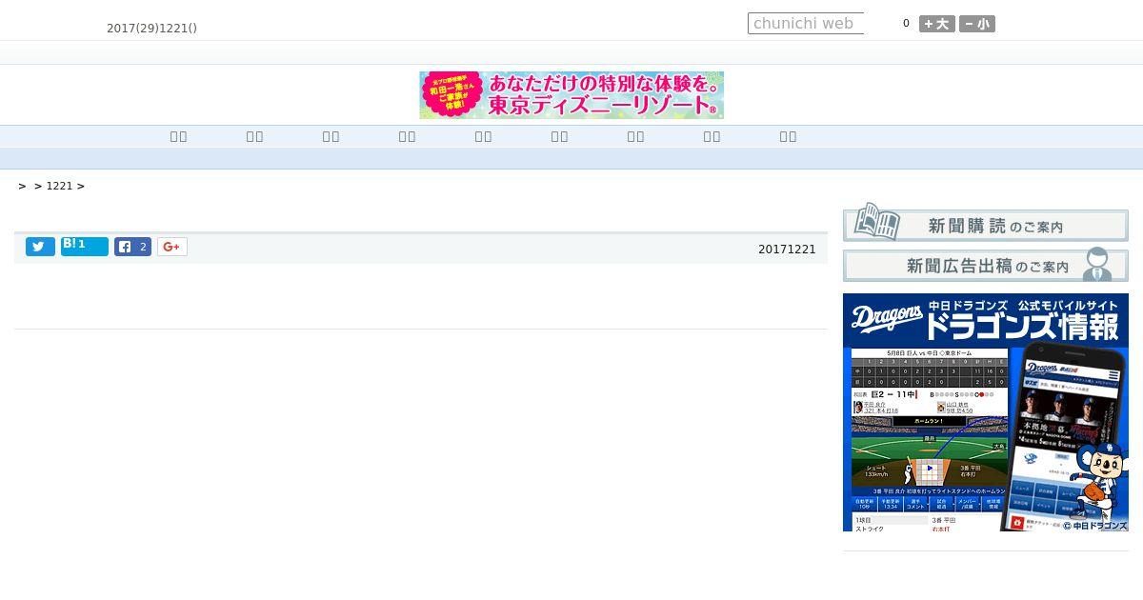The width and height of the screenshot is (1143, 600).
Task: Share article via the Twitter bird icon
Action: [40, 247]
